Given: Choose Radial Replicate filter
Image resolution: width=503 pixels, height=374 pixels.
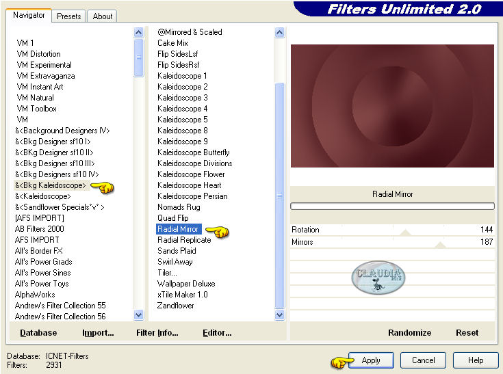Looking at the screenshot, I should click(184, 240).
